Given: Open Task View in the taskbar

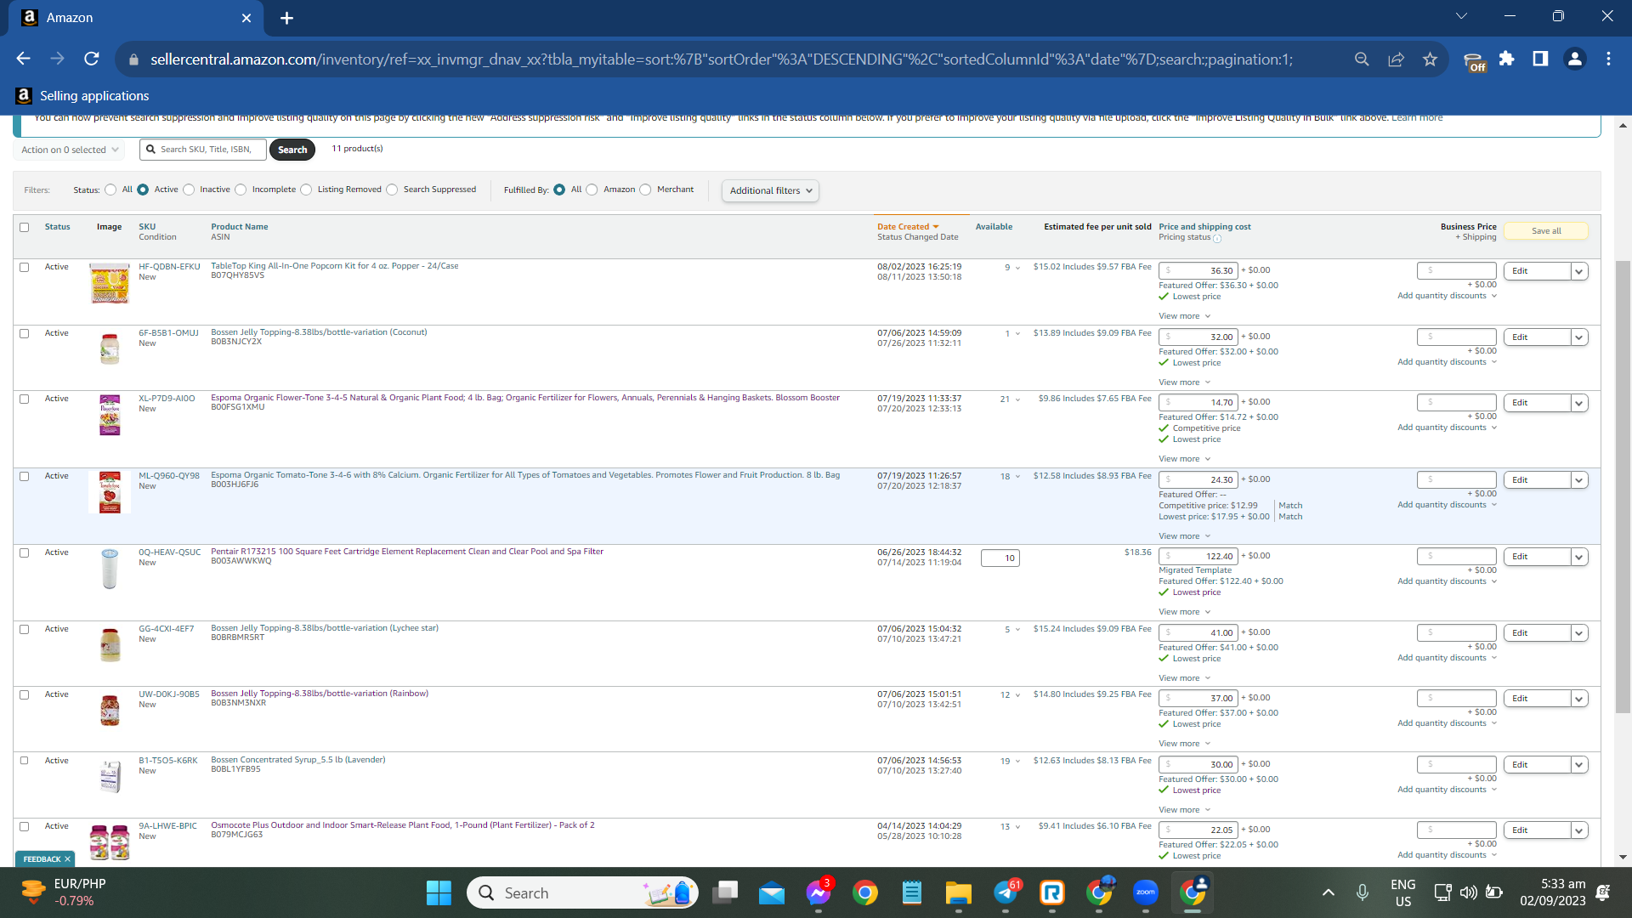Looking at the screenshot, I should [725, 892].
